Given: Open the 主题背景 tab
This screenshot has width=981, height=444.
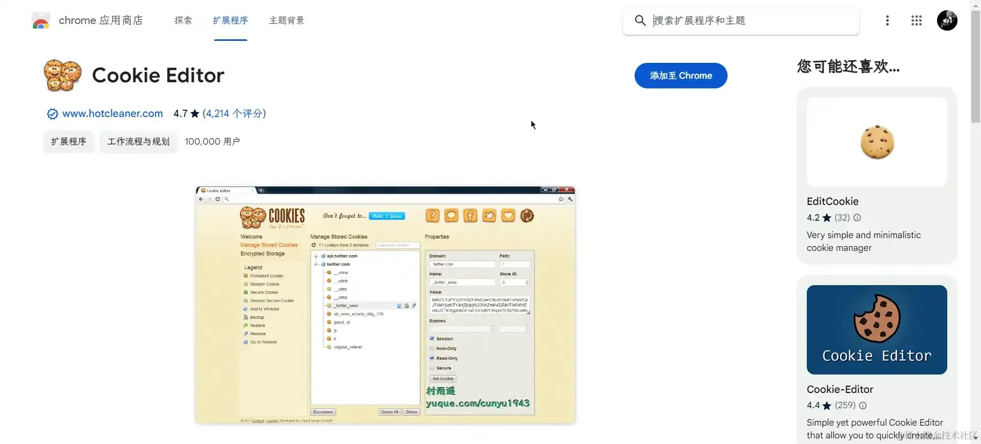Looking at the screenshot, I should point(287,20).
